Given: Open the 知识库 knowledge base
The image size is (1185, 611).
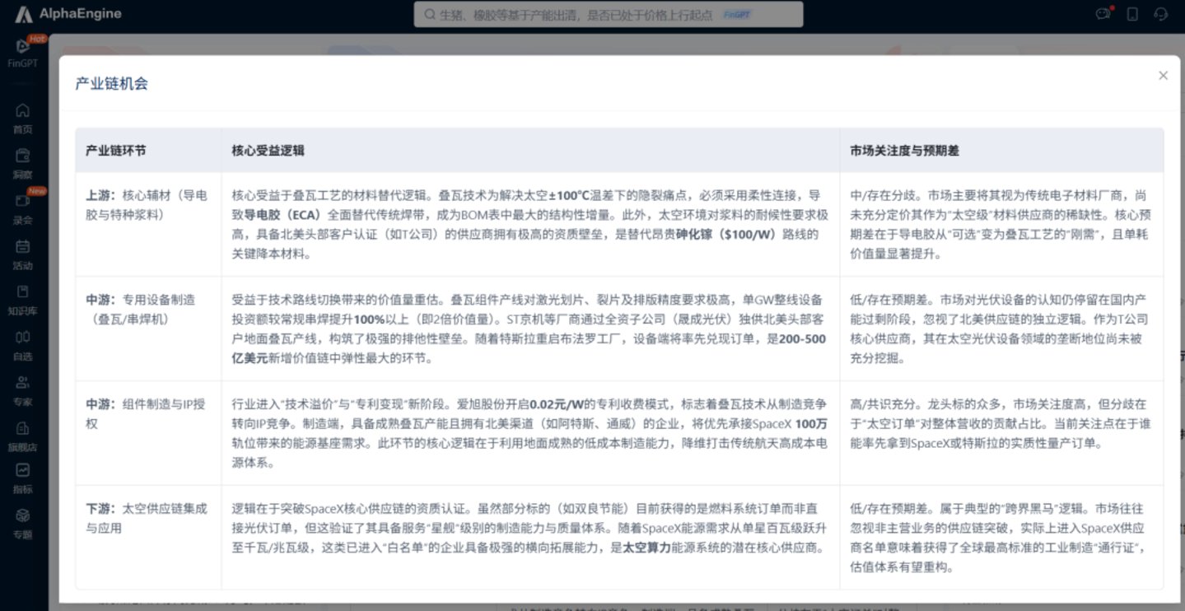Looking at the screenshot, I should tap(23, 300).
